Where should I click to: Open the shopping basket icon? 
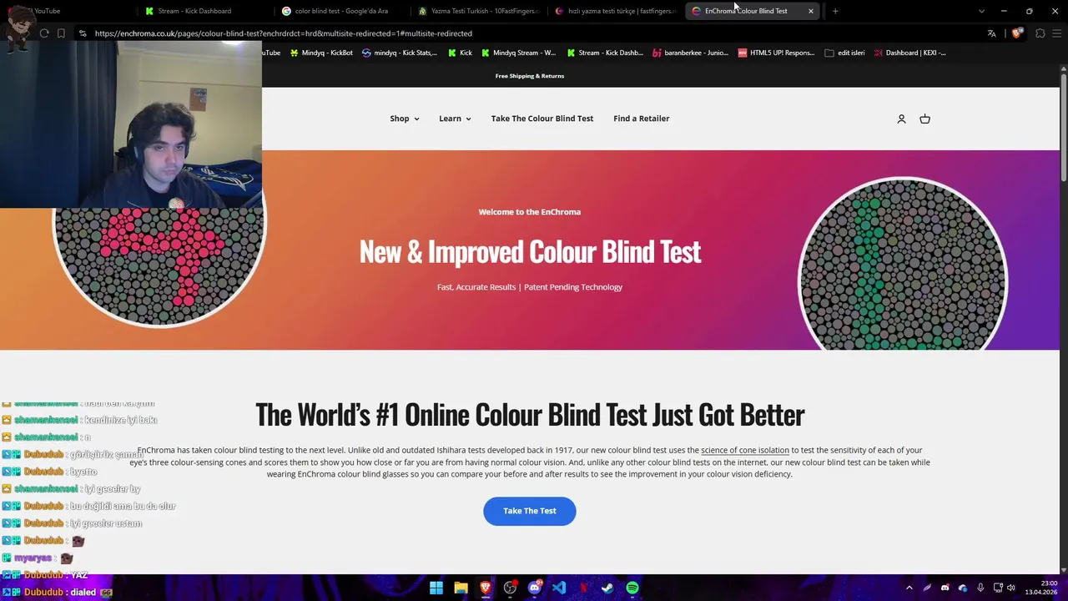[924, 119]
